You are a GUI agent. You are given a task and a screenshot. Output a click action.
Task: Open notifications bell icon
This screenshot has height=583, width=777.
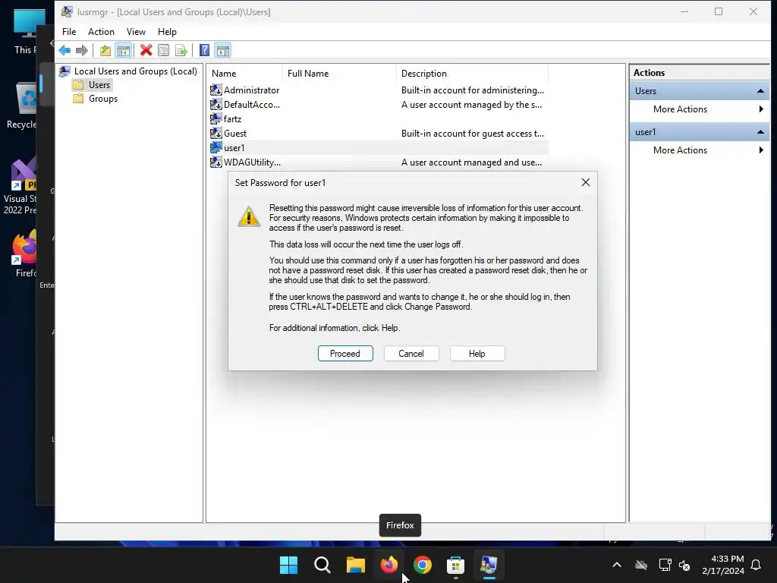pyautogui.click(x=757, y=565)
